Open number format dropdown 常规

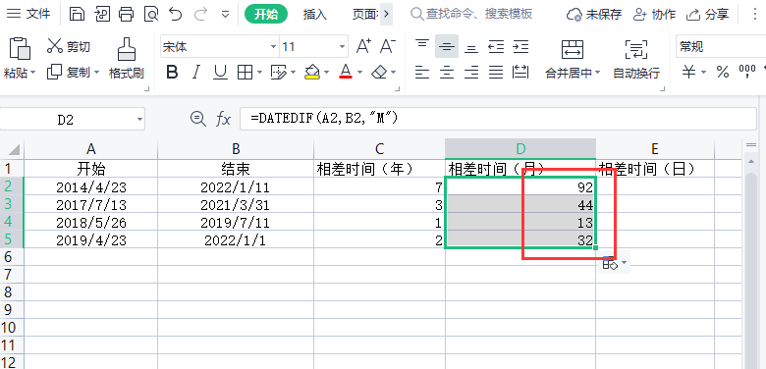click(x=721, y=47)
